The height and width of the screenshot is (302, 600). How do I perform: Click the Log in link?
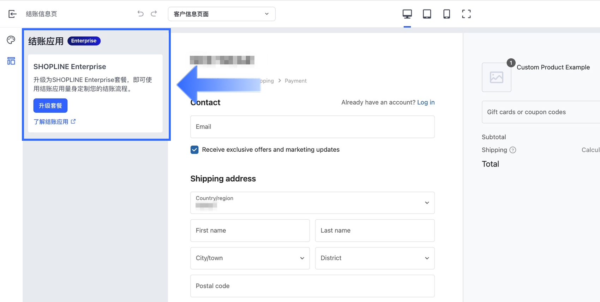(x=426, y=102)
